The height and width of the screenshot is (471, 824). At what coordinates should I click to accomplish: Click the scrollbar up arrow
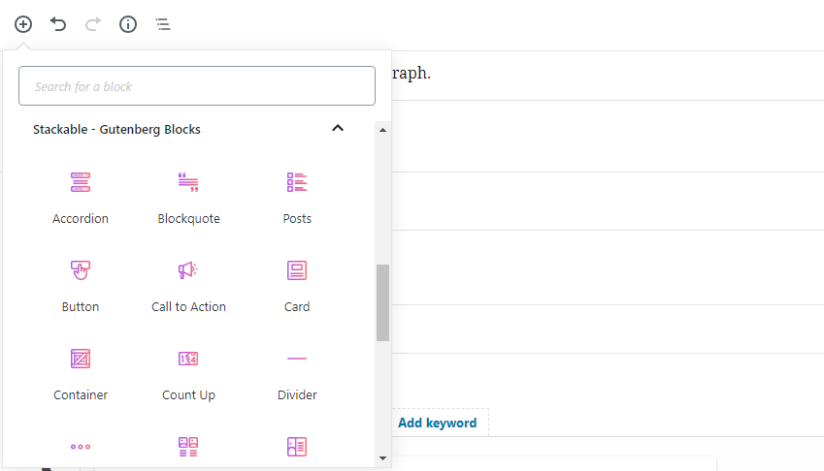click(x=382, y=130)
